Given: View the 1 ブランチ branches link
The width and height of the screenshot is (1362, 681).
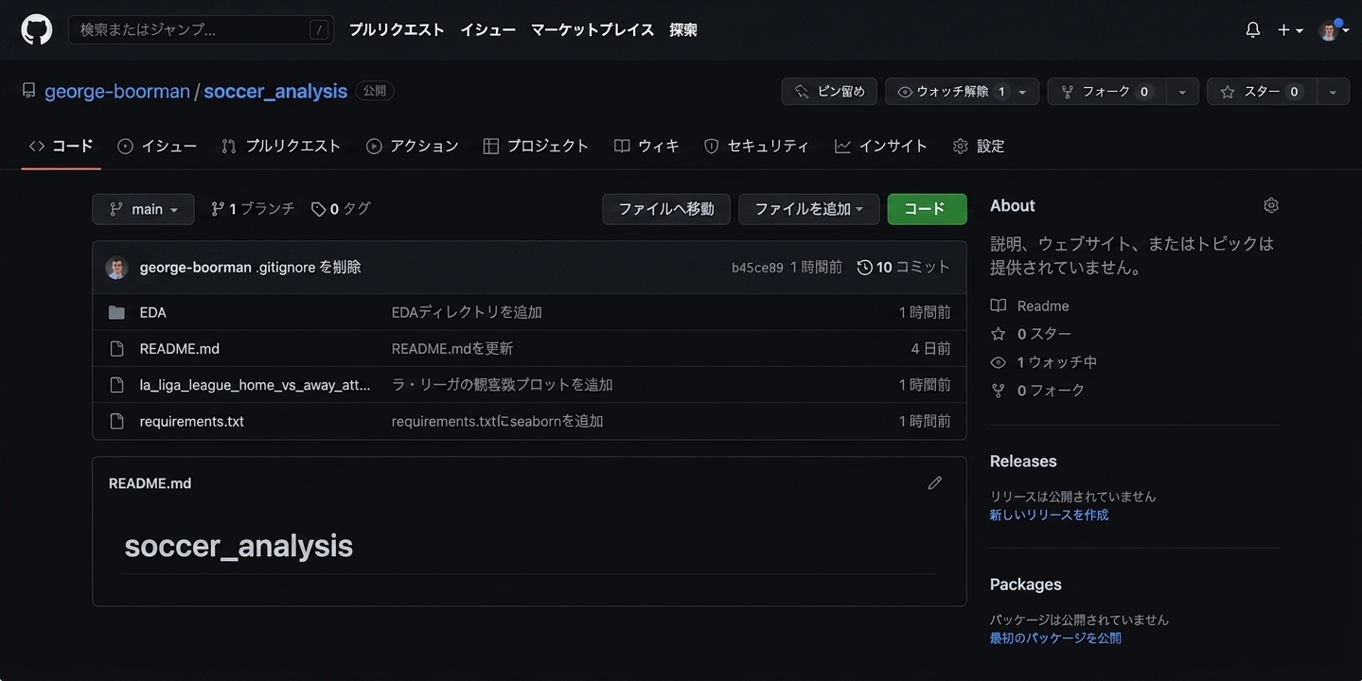Looking at the screenshot, I should coord(253,209).
